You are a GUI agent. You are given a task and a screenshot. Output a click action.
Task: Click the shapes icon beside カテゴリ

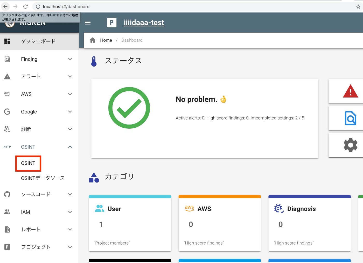point(94,178)
